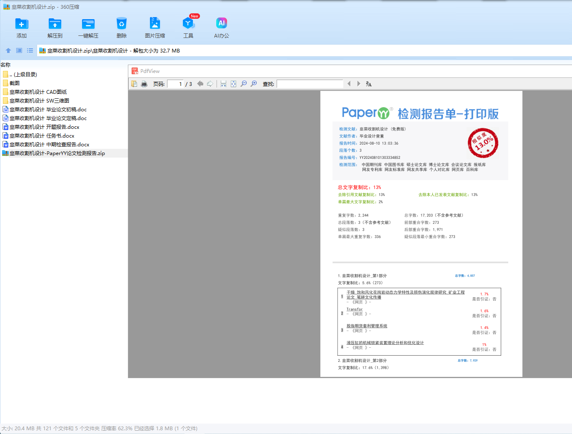572x434 pixels.
Task: Go up one directory with the up arrow
Action: pyautogui.click(x=8, y=50)
